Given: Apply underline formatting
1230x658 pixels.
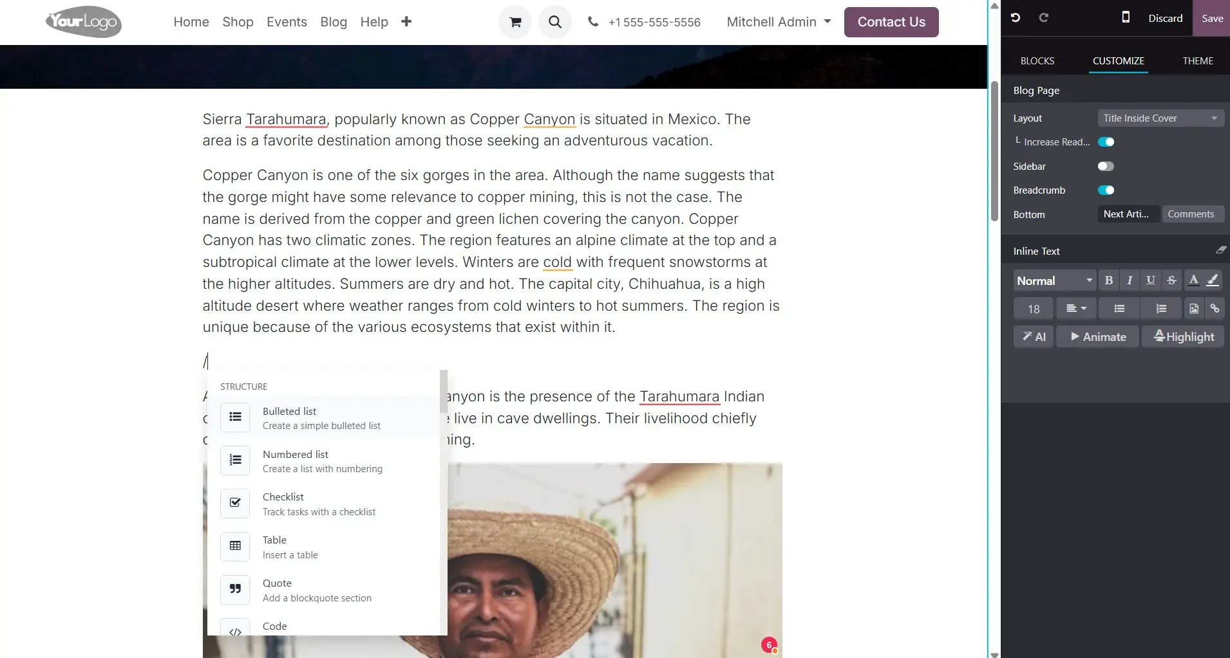Looking at the screenshot, I should click(1151, 280).
